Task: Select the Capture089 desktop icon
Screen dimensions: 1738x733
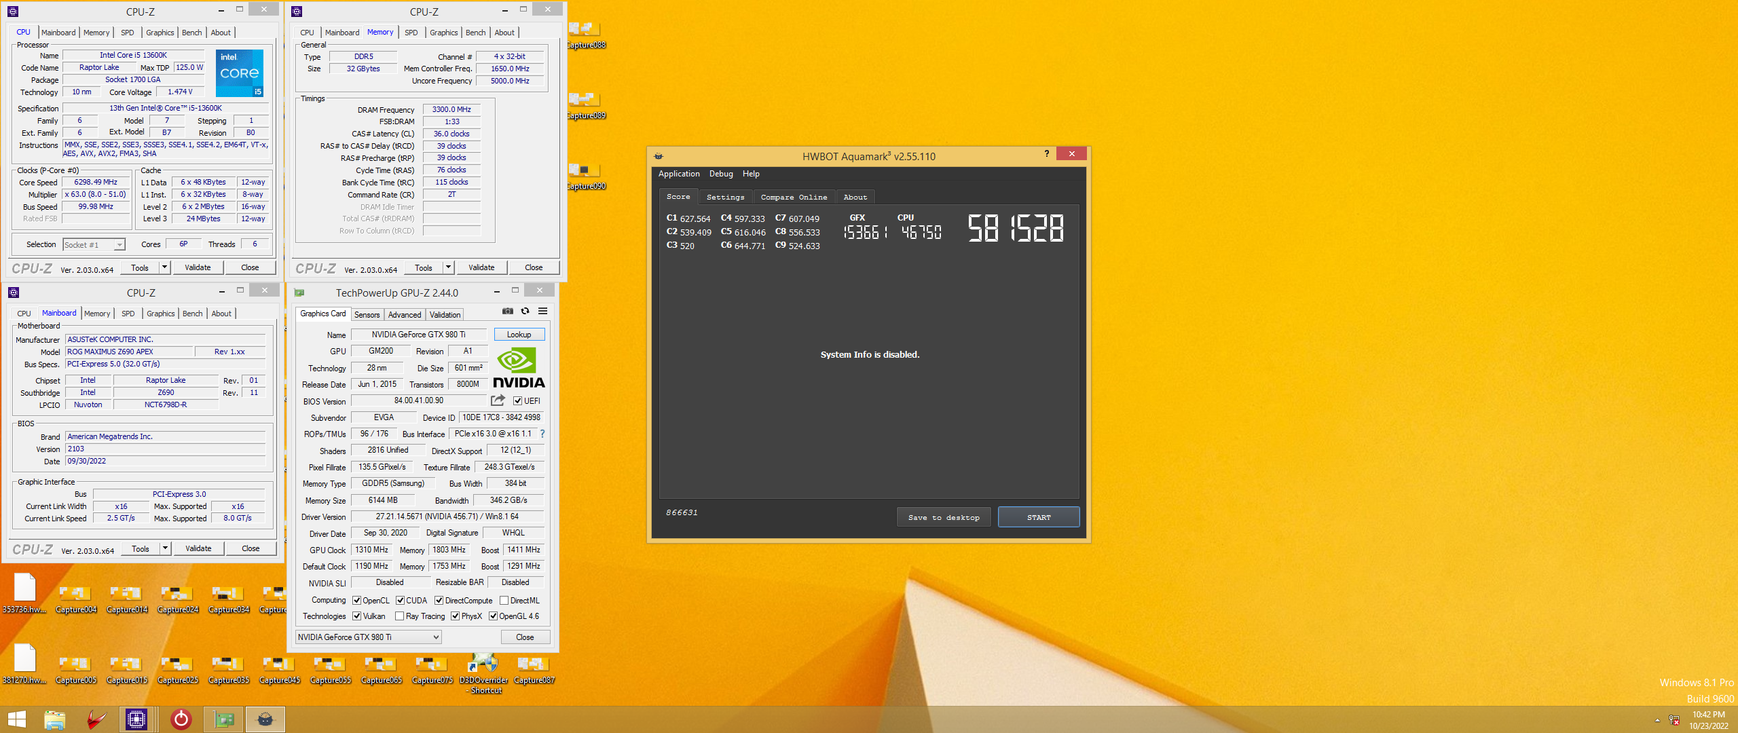Action: point(585,107)
